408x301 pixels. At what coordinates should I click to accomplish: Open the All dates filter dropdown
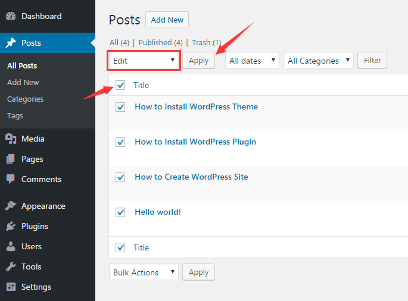pyautogui.click(x=252, y=61)
